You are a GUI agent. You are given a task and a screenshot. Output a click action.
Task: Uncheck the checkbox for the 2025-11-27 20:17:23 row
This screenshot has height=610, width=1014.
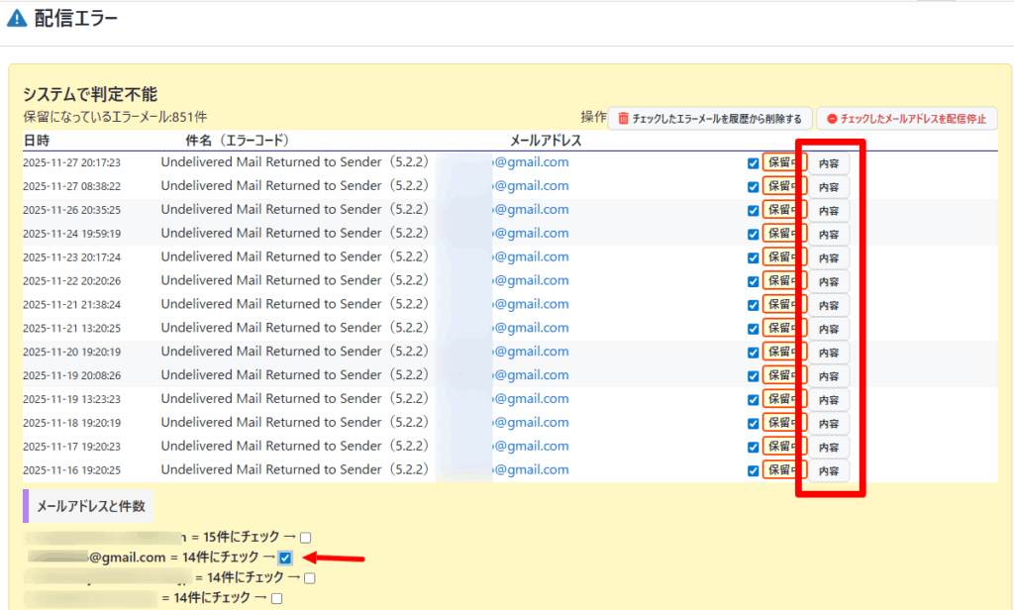coord(754,163)
